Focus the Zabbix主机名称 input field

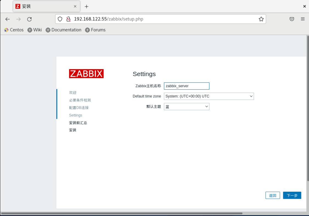point(187,86)
